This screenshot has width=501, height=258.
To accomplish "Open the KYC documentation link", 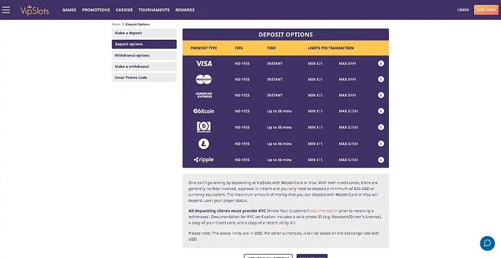I will coord(323,211).
